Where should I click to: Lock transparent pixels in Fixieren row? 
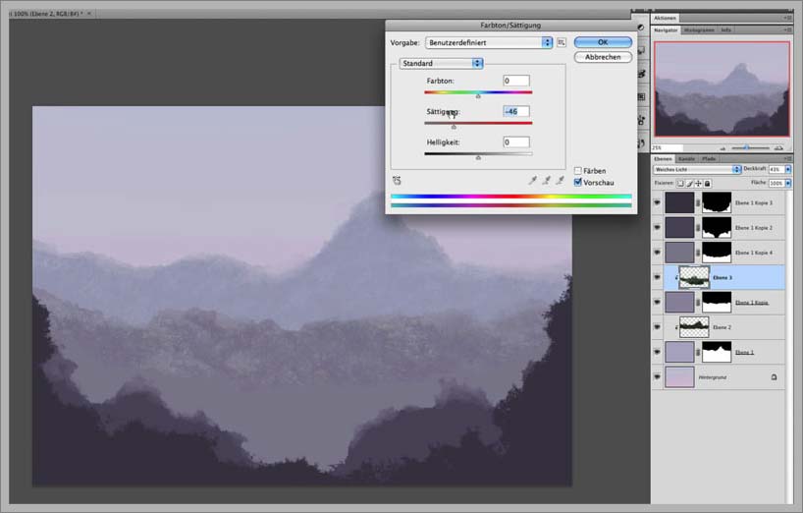[x=682, y=183]
